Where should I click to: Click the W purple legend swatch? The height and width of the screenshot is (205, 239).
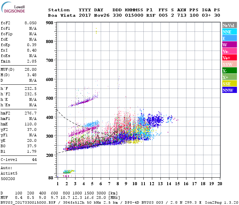pos(229,45)
